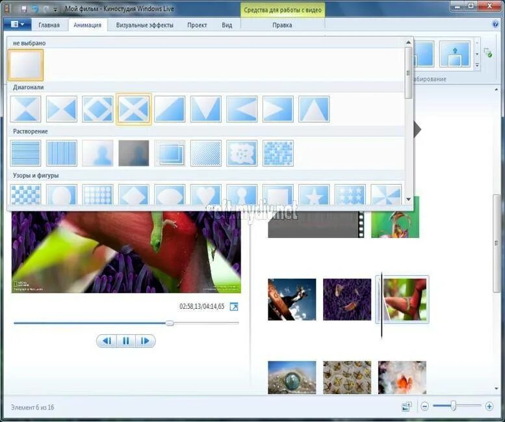Click the zoom in plus button

click(x=489, y=406)
